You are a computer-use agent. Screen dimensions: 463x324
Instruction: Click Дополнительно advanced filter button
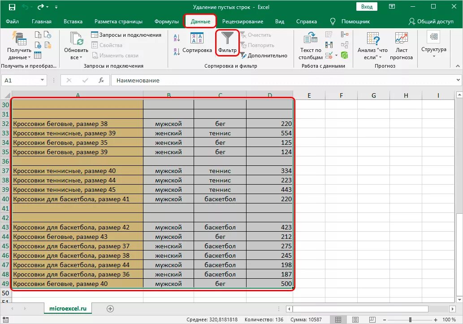264,55
